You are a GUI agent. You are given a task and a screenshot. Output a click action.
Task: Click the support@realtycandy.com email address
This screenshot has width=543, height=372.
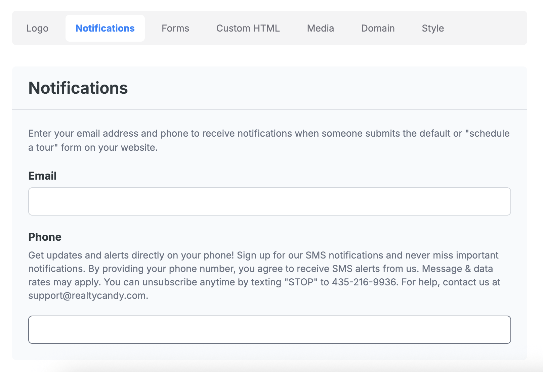pyautogui.click(x=87, y=296)
